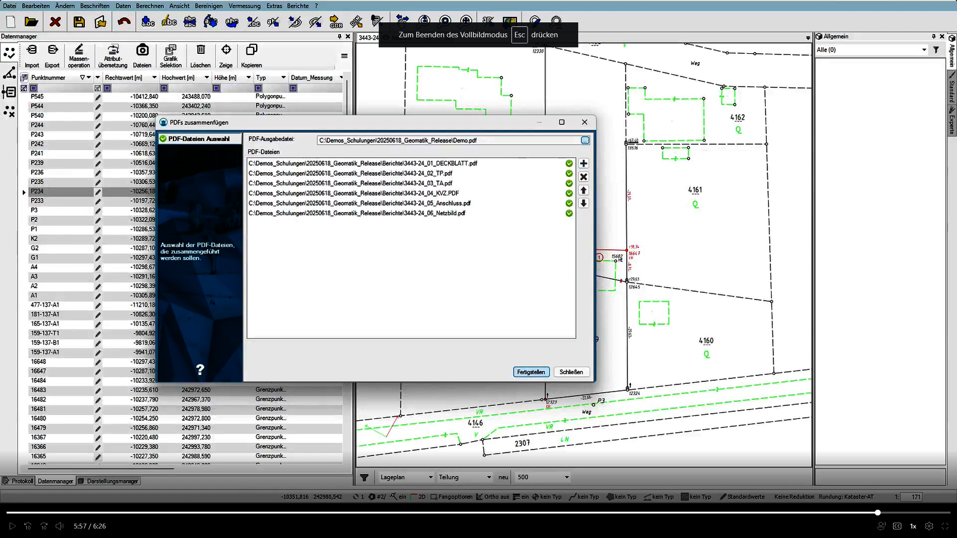Click the Fertigstellen button
957x538 pixels.
coord(531,372)
